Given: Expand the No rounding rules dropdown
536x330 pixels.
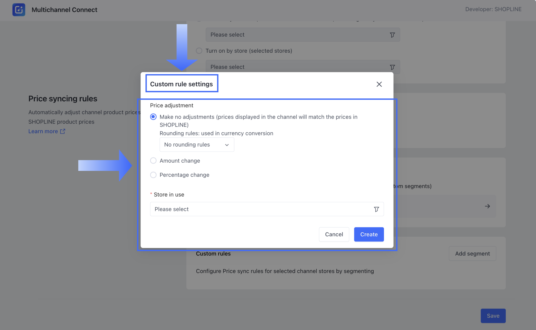Looking at the screenshot, I should tap(196, 145).
